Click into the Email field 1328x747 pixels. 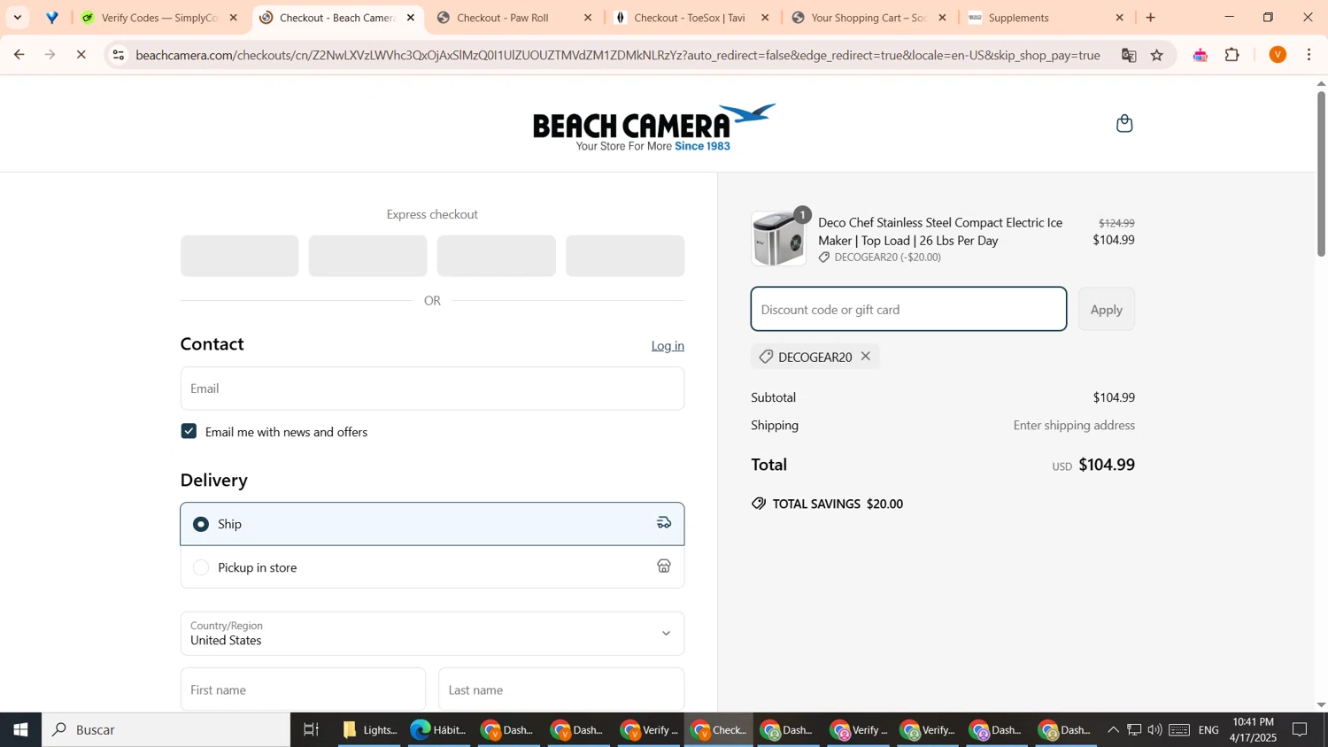432,389
